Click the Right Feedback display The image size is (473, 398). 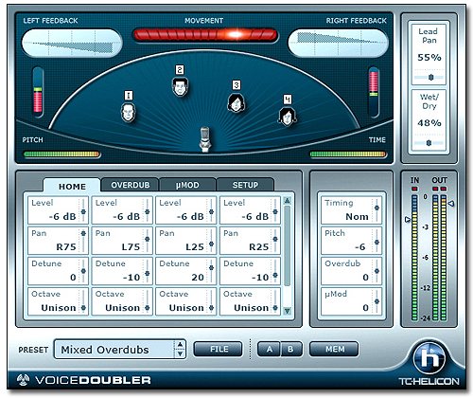338,44
